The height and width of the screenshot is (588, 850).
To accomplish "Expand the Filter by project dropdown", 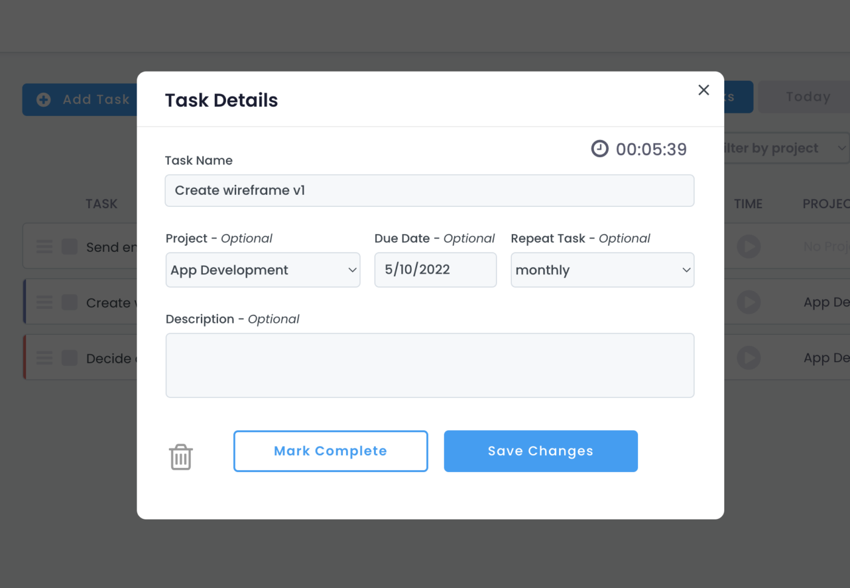I will coord(786,149).
